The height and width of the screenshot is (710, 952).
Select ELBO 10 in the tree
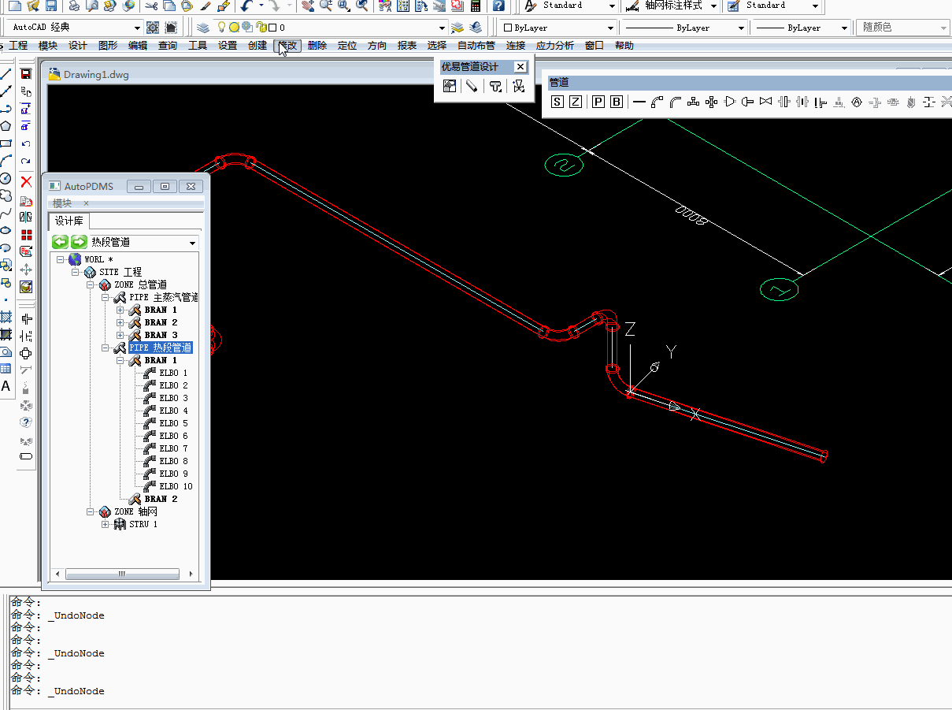point(176,486)
